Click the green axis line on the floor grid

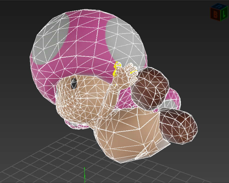pos(85,175)
